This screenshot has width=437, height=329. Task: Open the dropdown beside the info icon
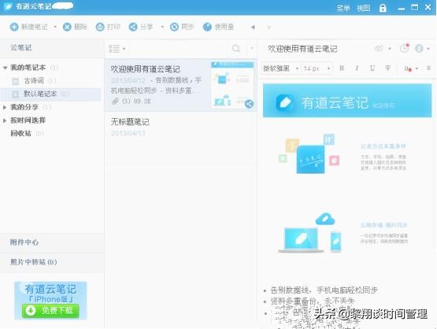(x=428, y=49)
